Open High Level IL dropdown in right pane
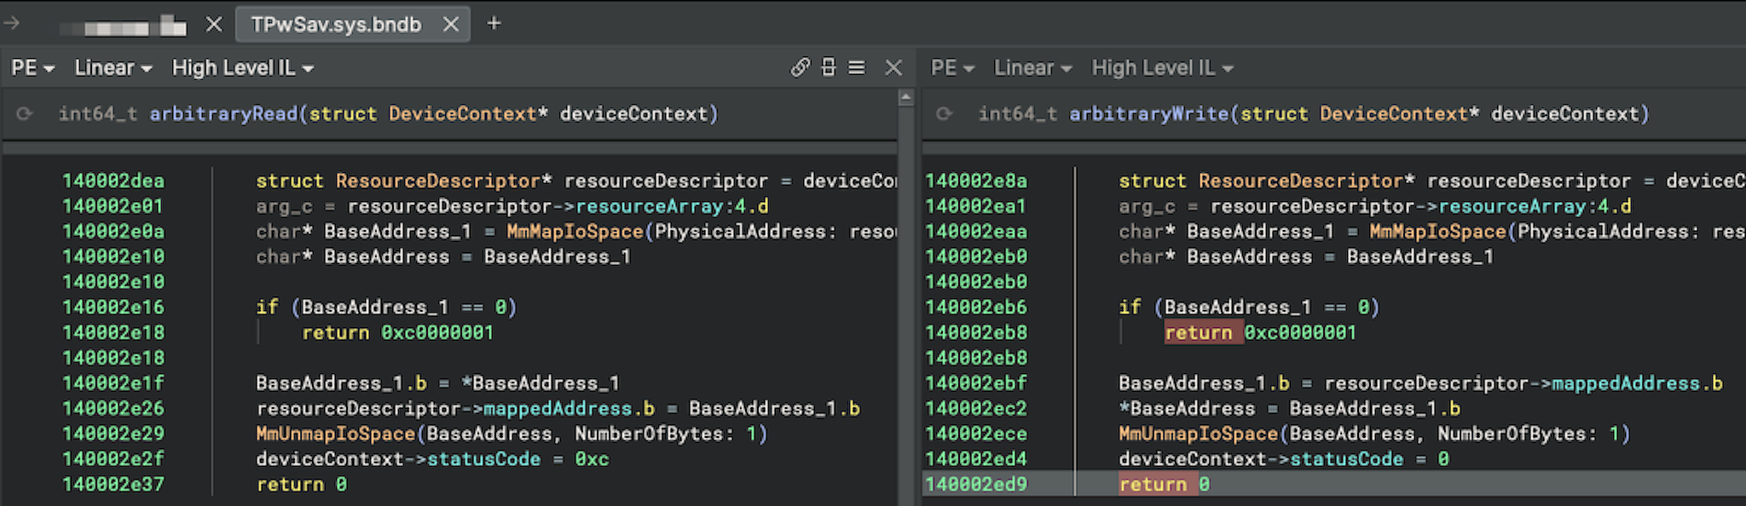 click(1163, 67)
